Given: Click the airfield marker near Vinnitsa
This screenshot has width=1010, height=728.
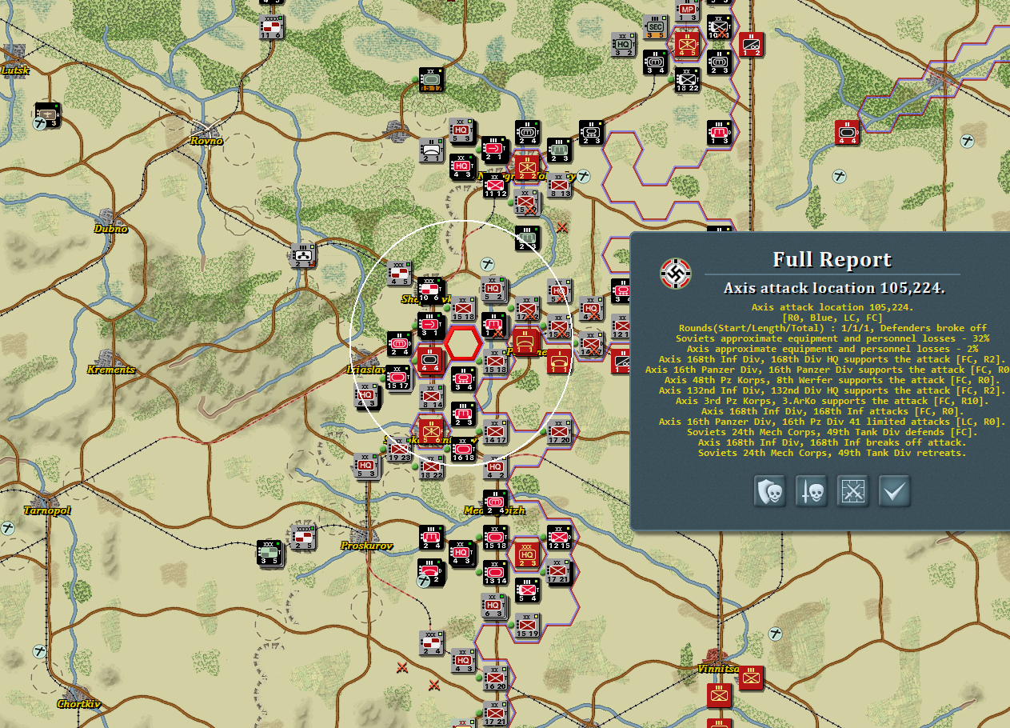Looking at the screenshot, I should coord(776,633).
